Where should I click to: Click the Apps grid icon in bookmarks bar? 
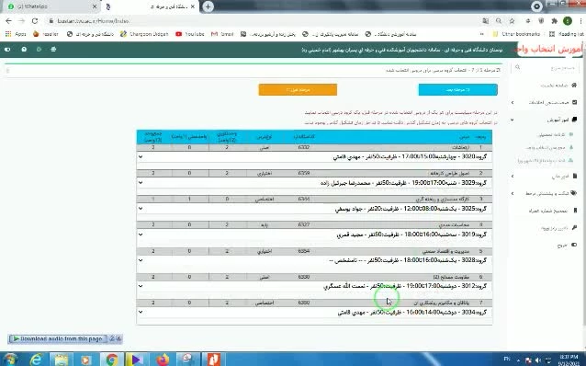coord(8,34)
